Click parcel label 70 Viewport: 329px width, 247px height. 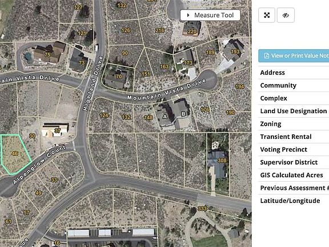coord(119,77)
